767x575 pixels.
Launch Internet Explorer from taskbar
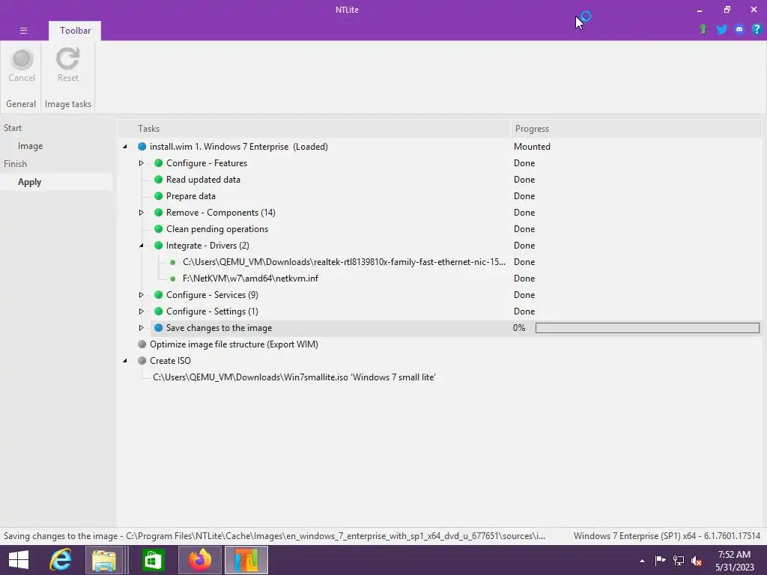[61, 560]
